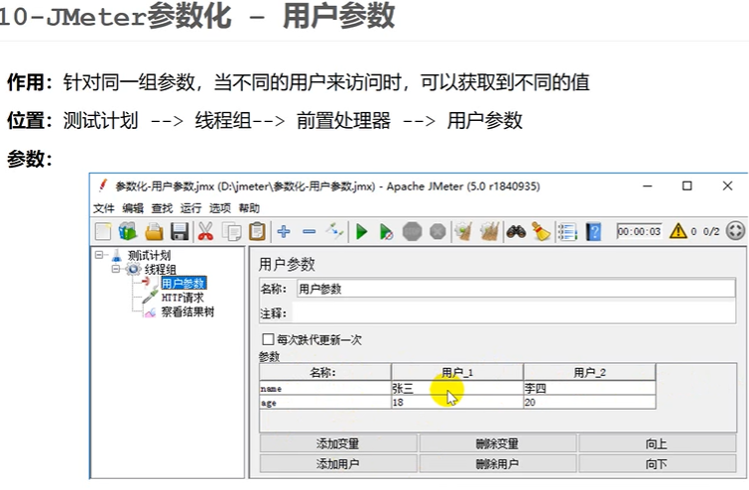The image size is (749, 490).
Task: Click the 0/2 thread count indicator
Action: (710, 232)
